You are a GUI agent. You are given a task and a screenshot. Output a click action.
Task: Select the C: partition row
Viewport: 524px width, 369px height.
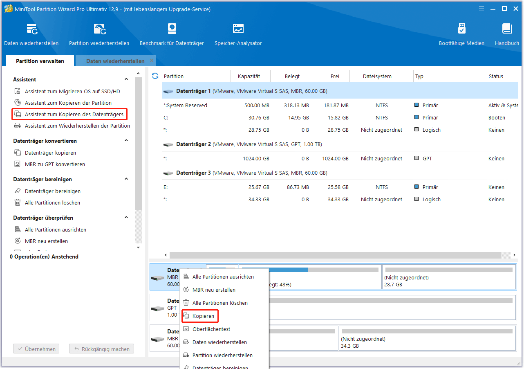tap(340, 117)
